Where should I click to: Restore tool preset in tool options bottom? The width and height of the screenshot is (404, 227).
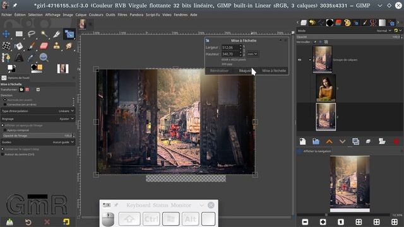pyautogui.click(x=28, y=222)
